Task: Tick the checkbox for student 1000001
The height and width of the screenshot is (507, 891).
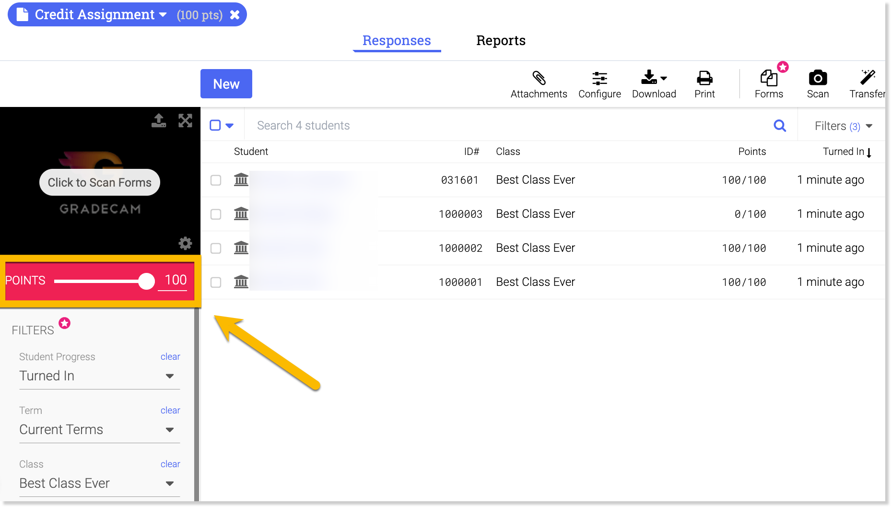Action: 216,283
